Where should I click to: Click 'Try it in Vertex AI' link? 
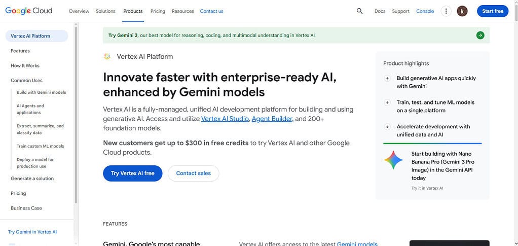coord(427,188)
